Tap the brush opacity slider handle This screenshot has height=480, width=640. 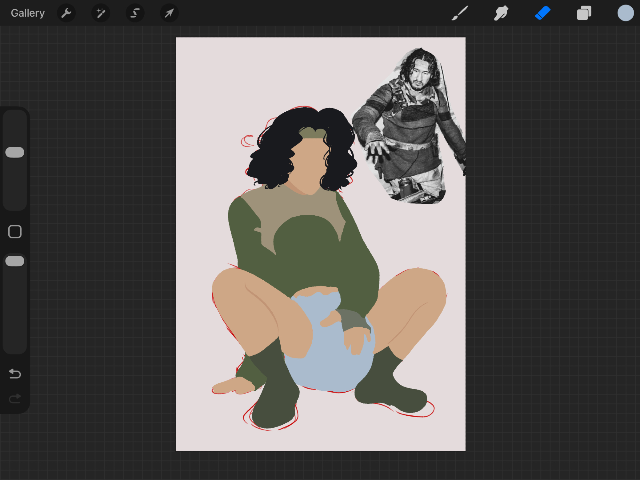tap(15, 261)
